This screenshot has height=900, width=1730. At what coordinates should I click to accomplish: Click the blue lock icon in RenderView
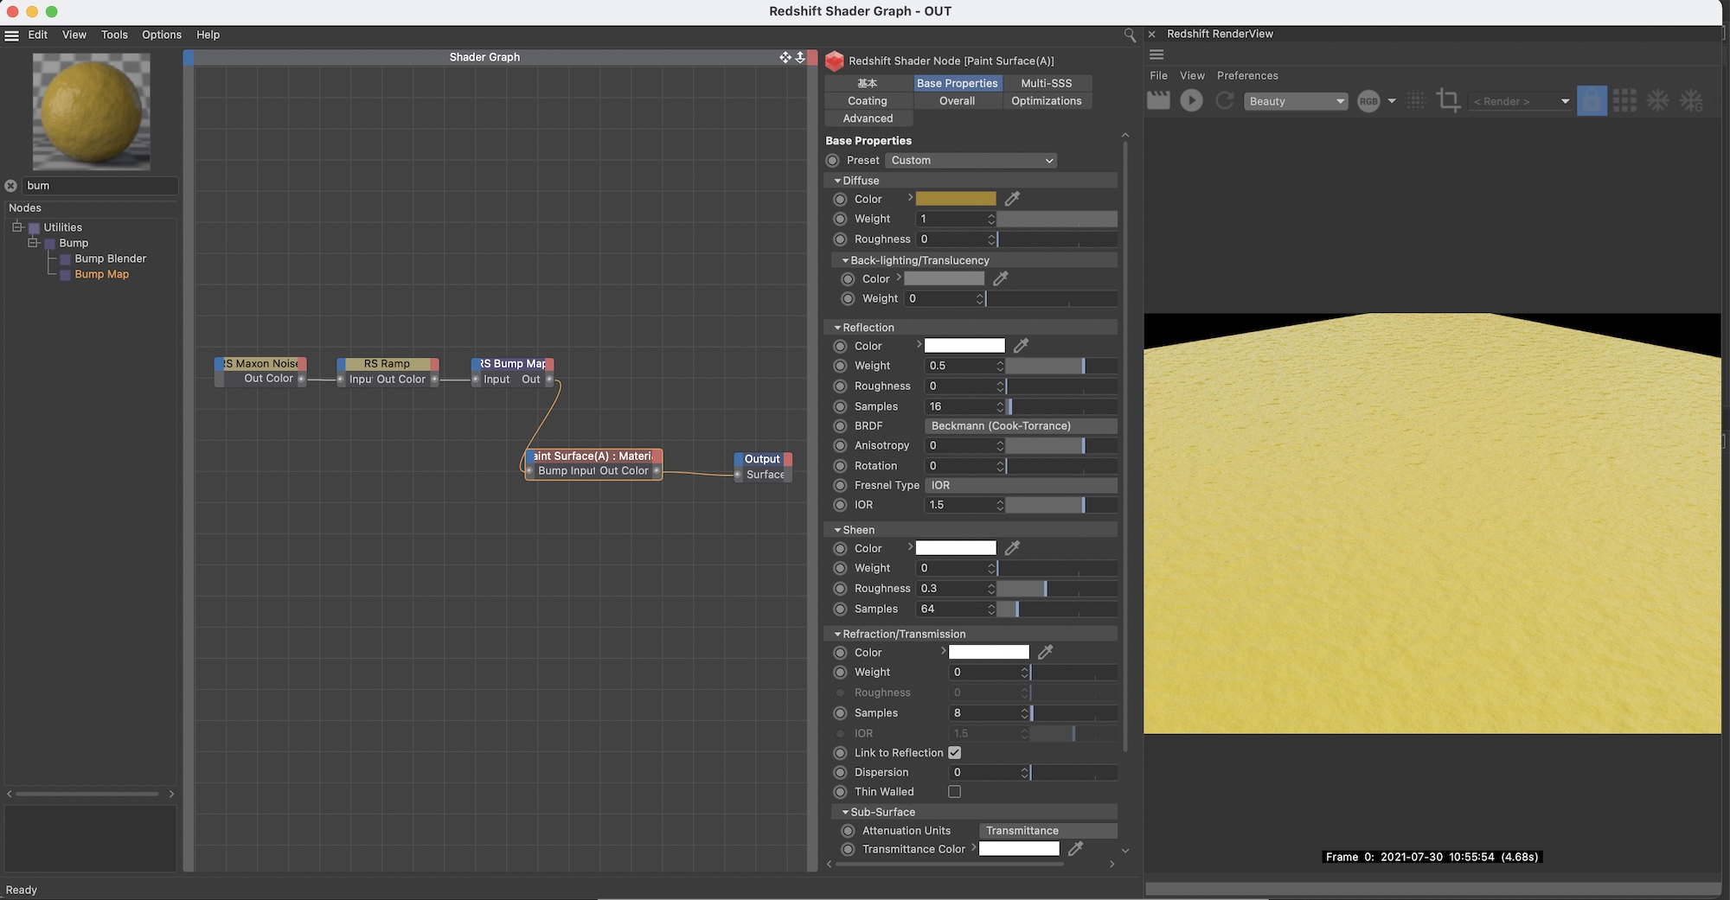coord(1592,101)
